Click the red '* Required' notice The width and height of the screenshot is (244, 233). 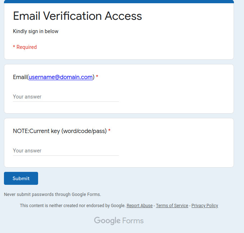(x=25, y=47)
